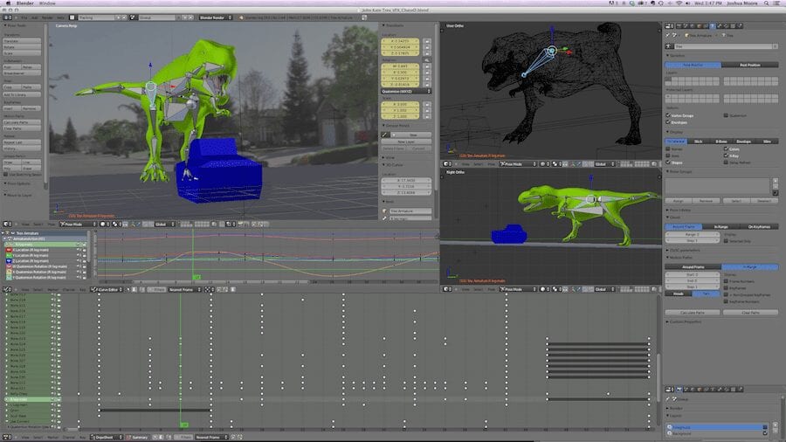Image resolution: width=786 pixels, height=442 pixels.
Task: Click the first armature layer button
Action: pyautogui.click(x=668, y=79)
